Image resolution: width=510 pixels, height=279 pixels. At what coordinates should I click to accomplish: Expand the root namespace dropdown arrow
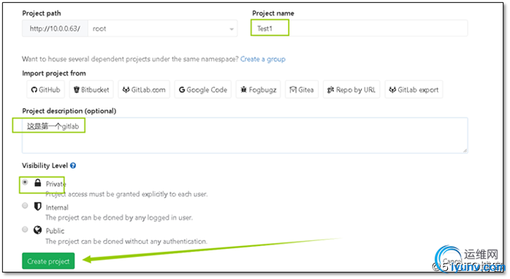click(232, 29)
